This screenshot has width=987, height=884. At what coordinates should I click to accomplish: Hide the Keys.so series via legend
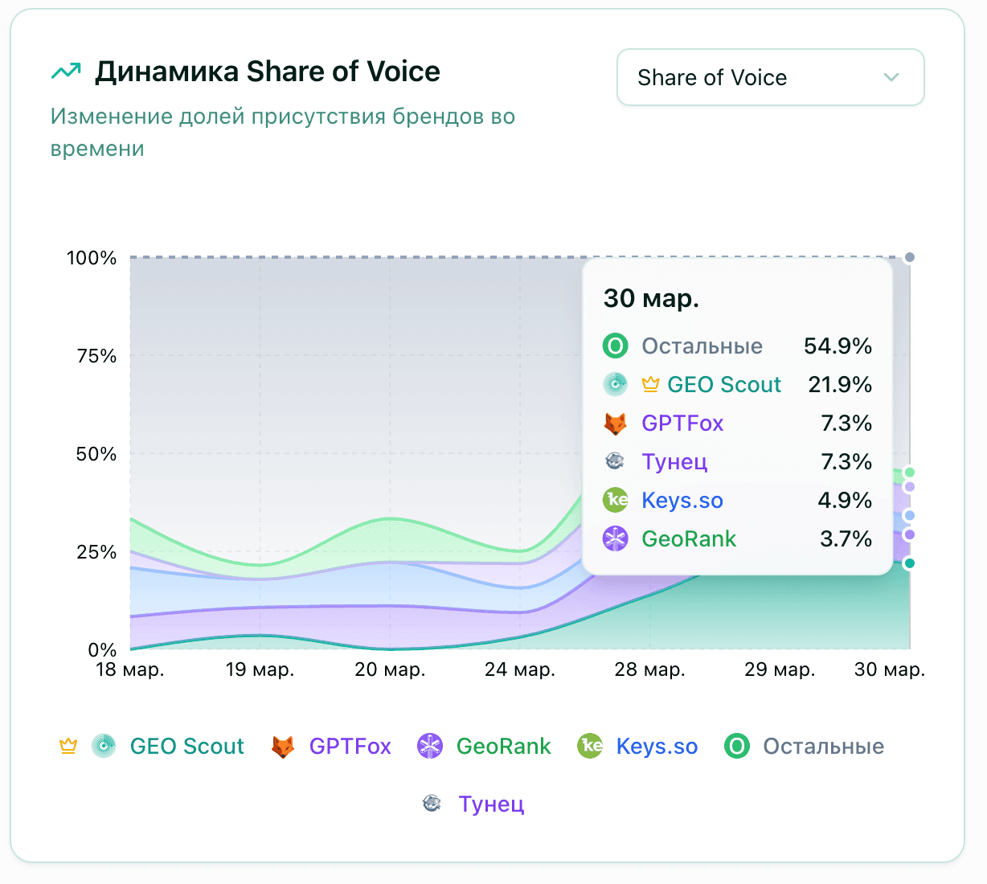coord(657,747)
